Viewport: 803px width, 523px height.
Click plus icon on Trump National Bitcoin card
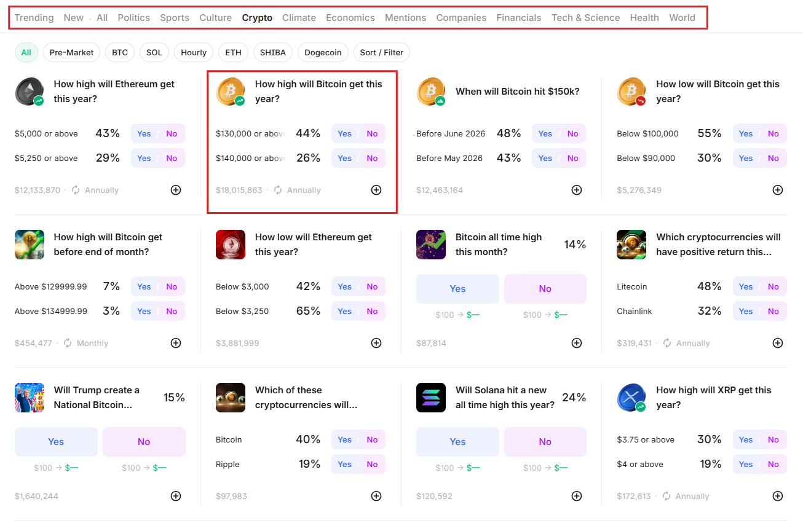coord(176,496)
